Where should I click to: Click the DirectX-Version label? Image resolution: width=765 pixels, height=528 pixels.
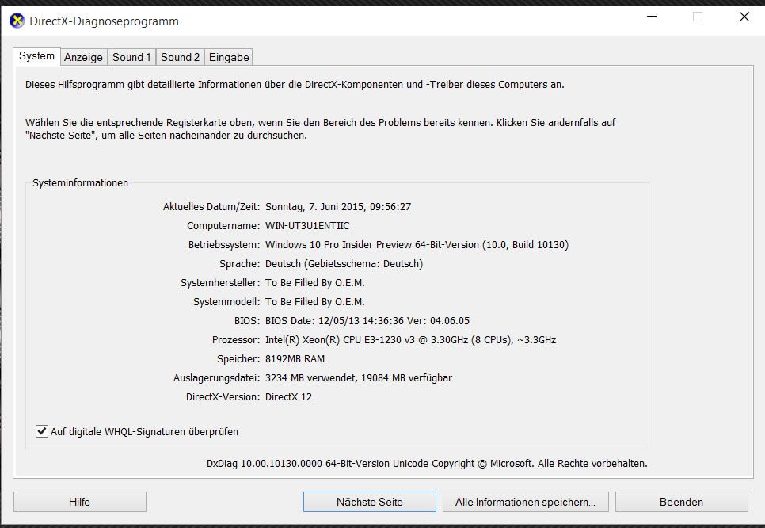coord(223,397)
